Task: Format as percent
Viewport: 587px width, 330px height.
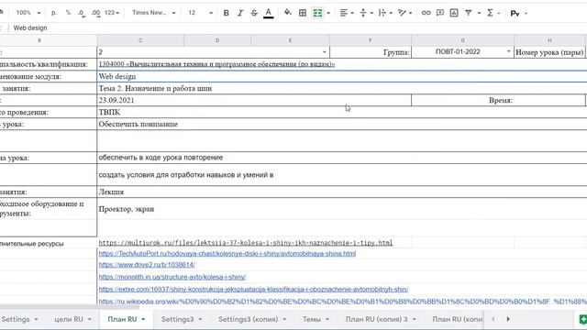Action: (x=68, y=13)
